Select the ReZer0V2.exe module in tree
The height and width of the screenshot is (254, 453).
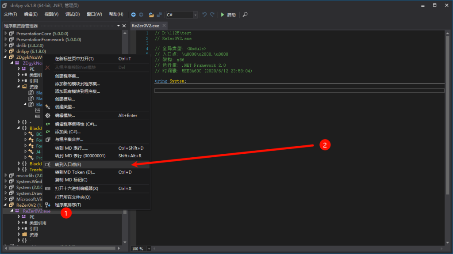(37, 211)
